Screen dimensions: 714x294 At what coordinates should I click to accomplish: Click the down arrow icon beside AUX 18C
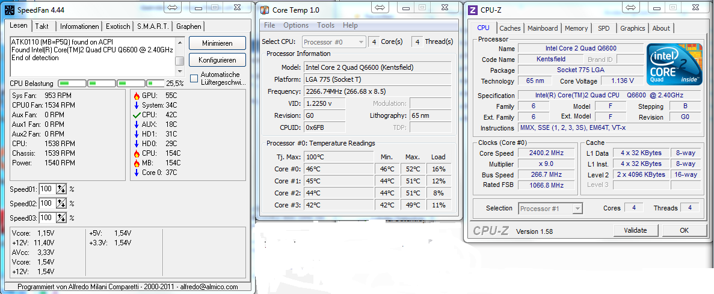pyautogui.click(x=136, y=124)
